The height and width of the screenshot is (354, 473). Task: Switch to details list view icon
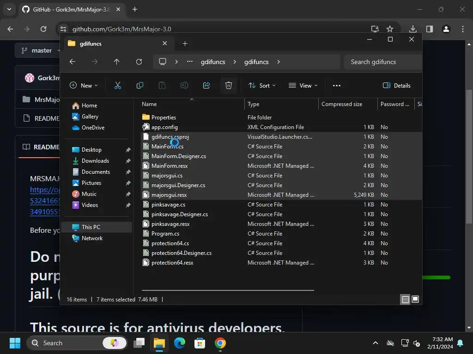405,299
